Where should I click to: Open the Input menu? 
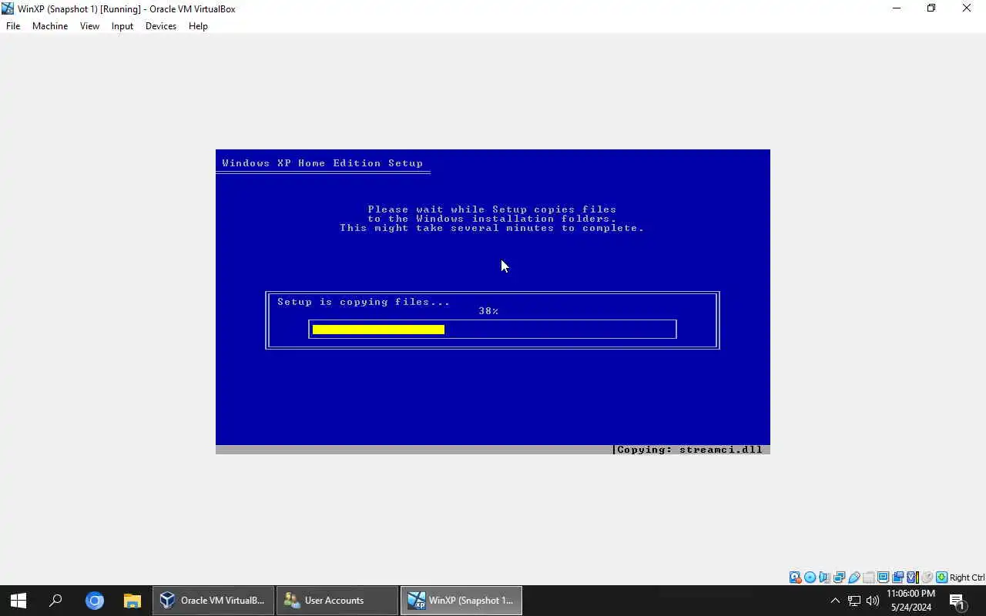[x=122, y=26]
